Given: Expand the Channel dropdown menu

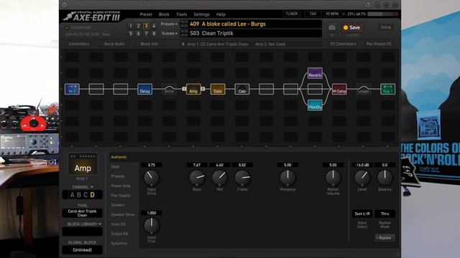Looking at the screenshot, I should tap(83, 187).
